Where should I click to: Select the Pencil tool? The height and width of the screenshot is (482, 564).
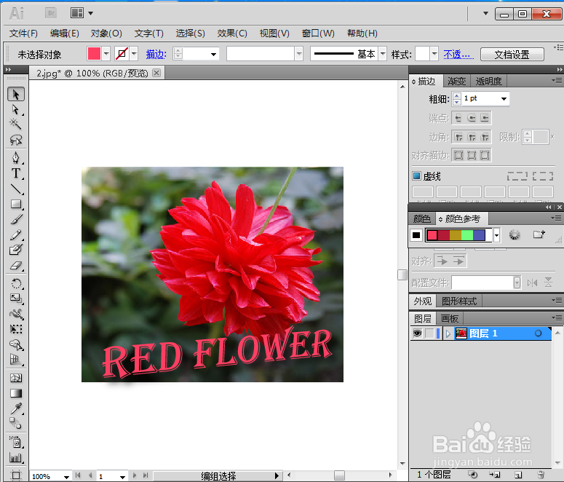(16, 234)
